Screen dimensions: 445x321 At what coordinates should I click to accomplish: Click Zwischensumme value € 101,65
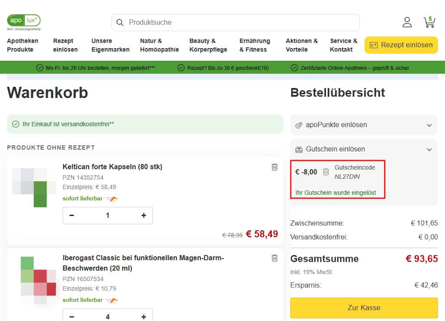pos(424,223)
